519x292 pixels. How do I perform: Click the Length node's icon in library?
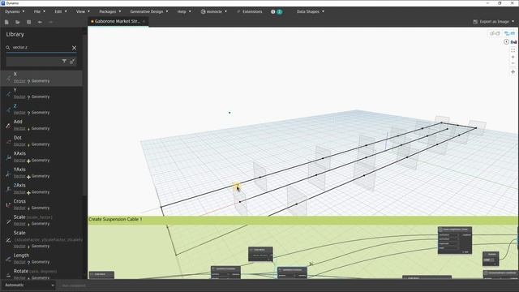[x=8, y=260]
